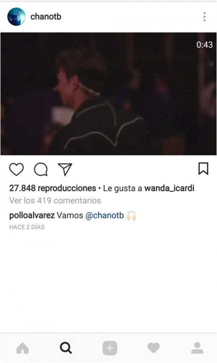Play the video of the post

point(108,94)
